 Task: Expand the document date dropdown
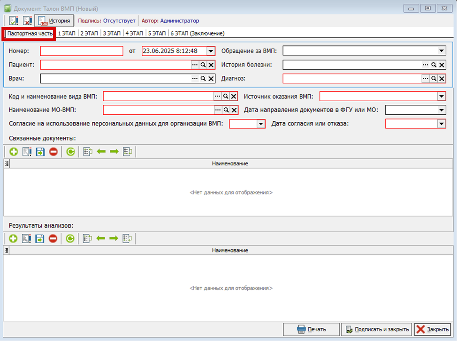point(211,51)
